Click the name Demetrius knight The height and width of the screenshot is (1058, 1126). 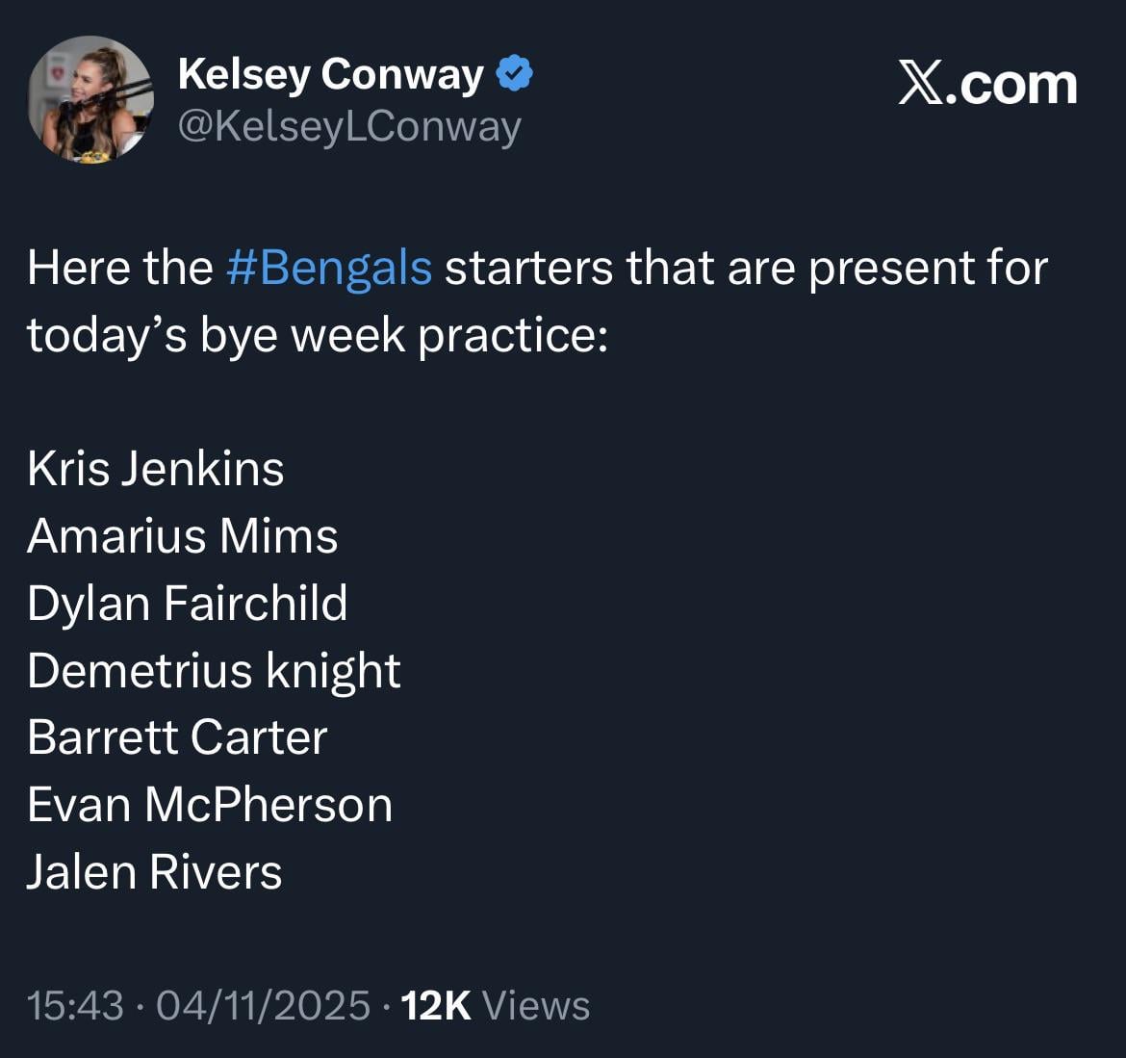(214, 671)
